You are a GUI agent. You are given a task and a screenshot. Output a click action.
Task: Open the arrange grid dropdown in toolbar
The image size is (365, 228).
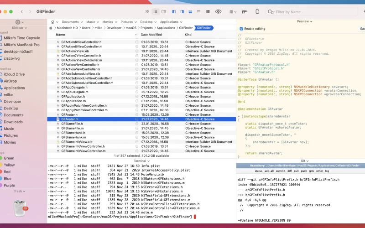pos(233,12)
